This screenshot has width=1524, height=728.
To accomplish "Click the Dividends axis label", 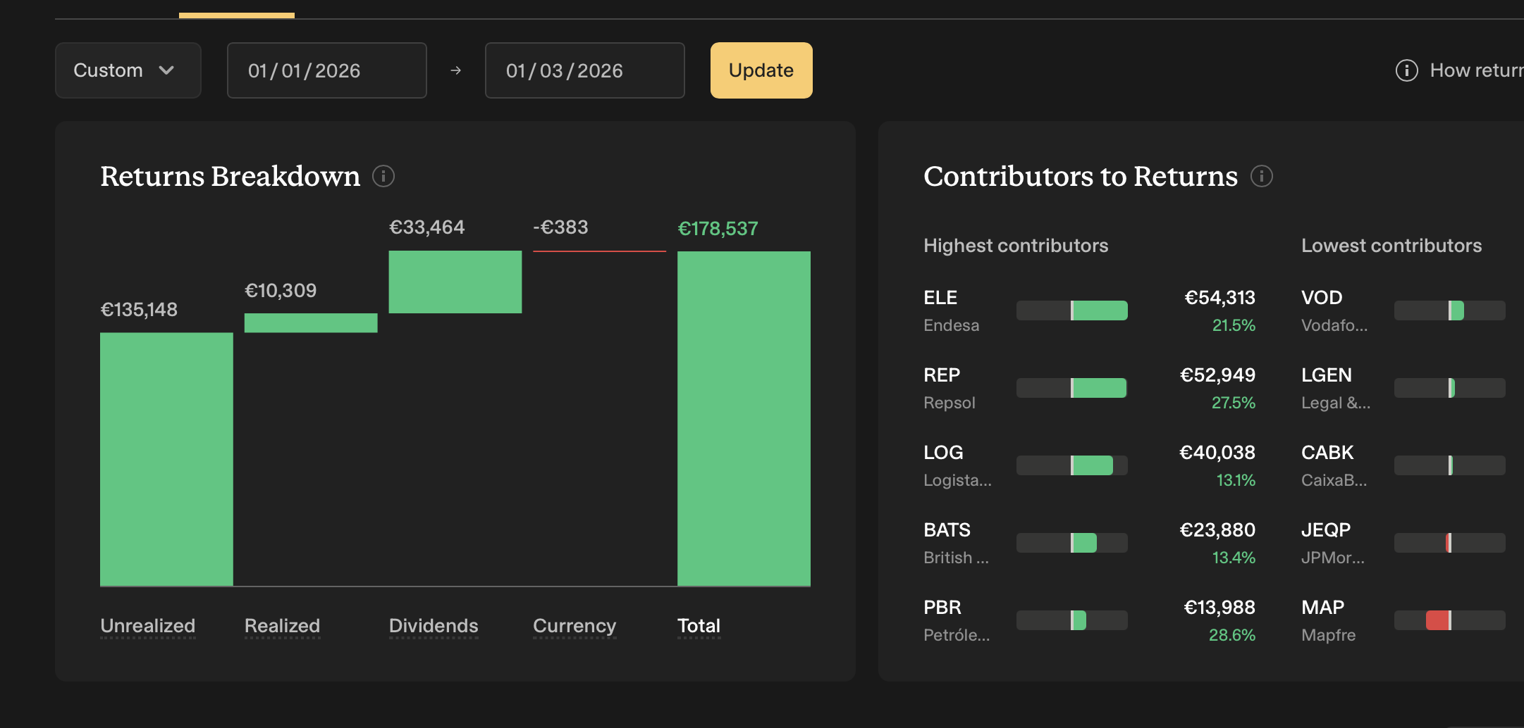I will (433, 625).
